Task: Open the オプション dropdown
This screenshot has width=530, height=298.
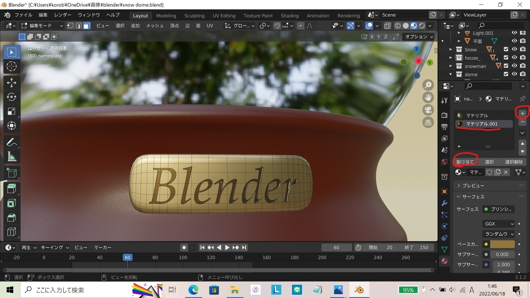Action: [419, 37]
